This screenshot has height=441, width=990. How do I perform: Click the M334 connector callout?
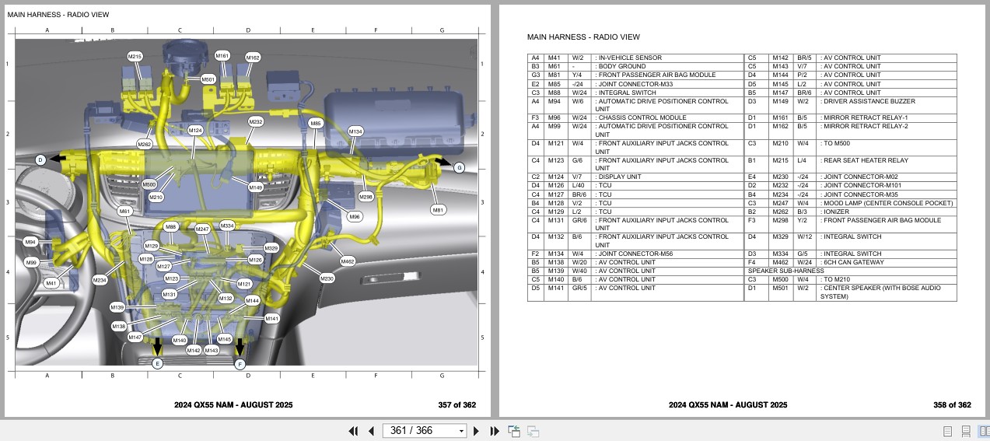coord(227,226)
